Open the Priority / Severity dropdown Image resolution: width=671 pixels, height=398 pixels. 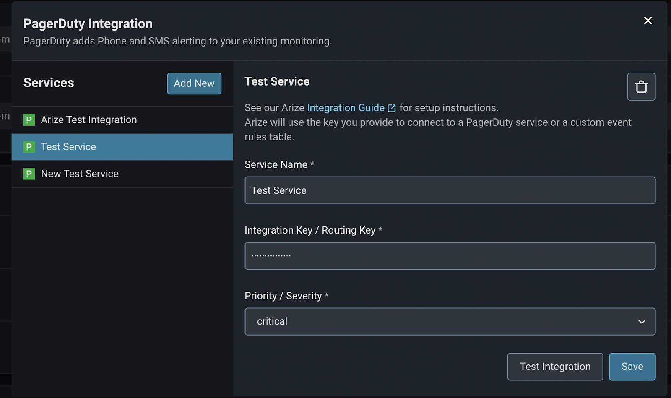[x=450, y=322]
